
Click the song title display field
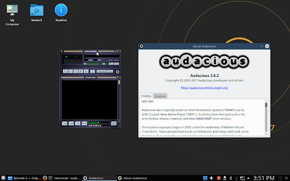click(101, 56)
